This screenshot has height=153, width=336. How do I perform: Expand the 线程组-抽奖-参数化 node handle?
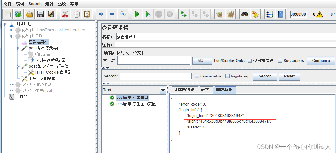[x=11, y=85]
